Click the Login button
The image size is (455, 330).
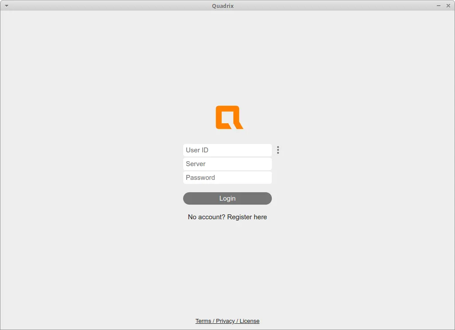[x=227, y=198]
